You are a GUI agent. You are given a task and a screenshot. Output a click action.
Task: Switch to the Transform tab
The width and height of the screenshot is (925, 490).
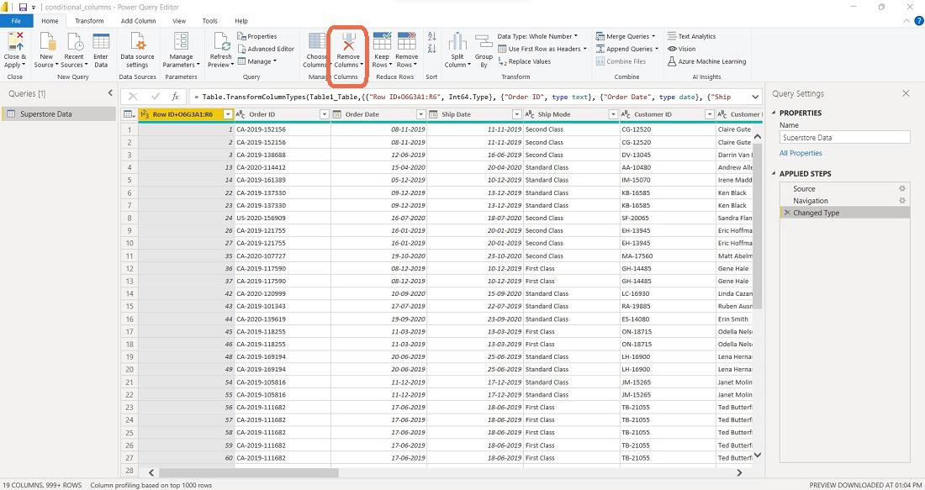[x=89, y=21]
